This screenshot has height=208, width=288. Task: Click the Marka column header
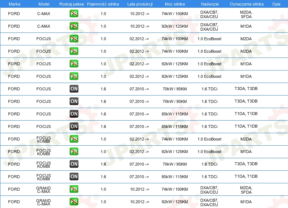[14, 4]
